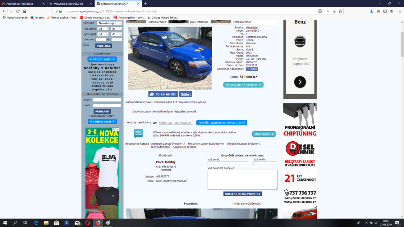
Task: Open the Firefox hamburger menu
Action: click(x=400, y=11)
